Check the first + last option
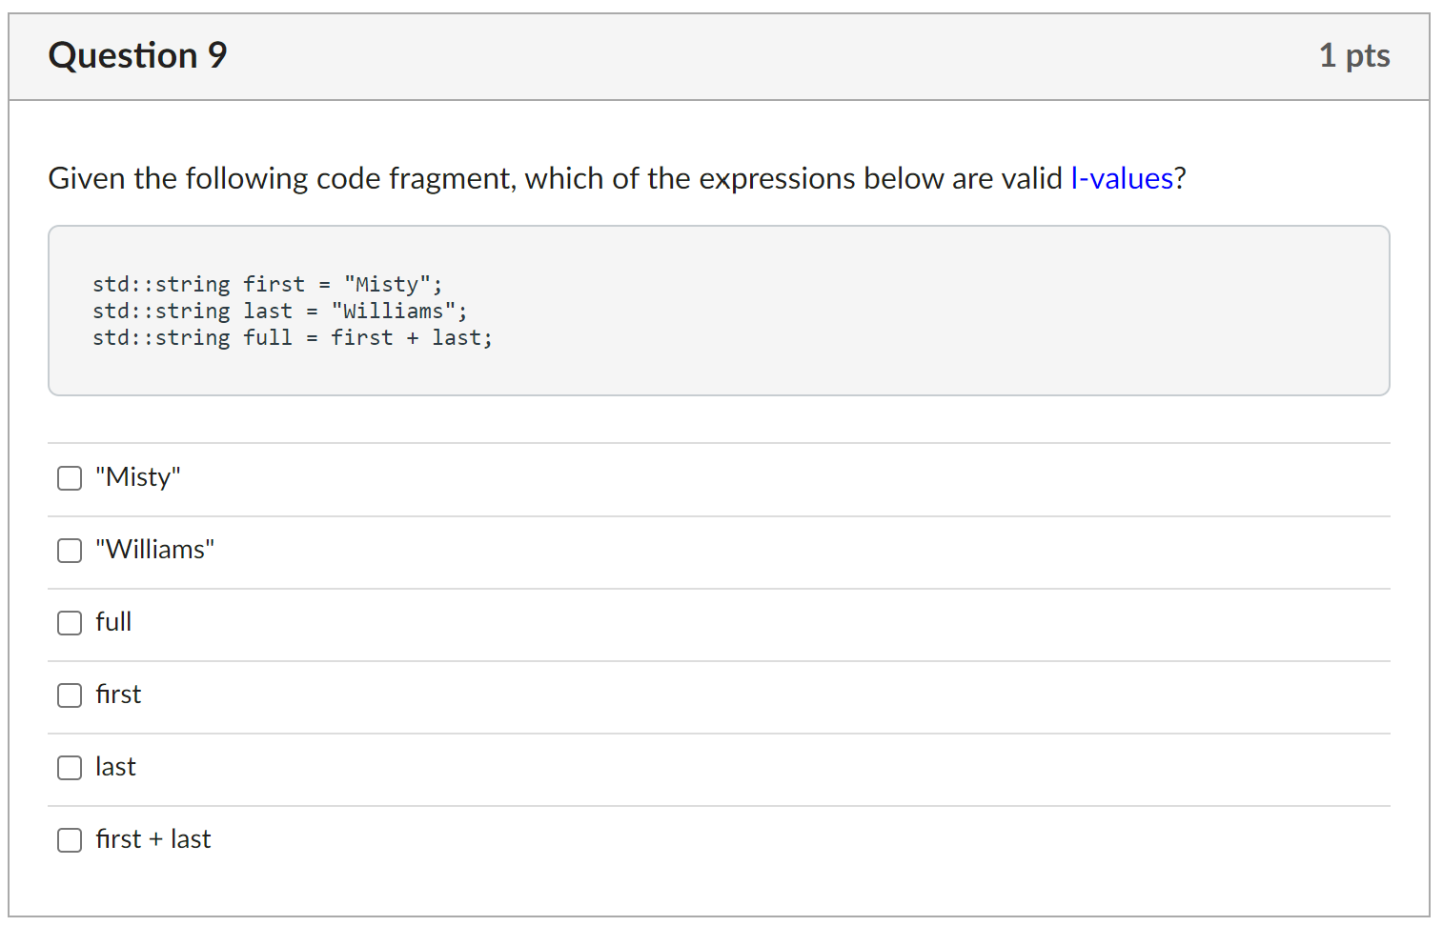This screenshot has width=1443, height=926. pyautogui.click(x=69, y=840)
